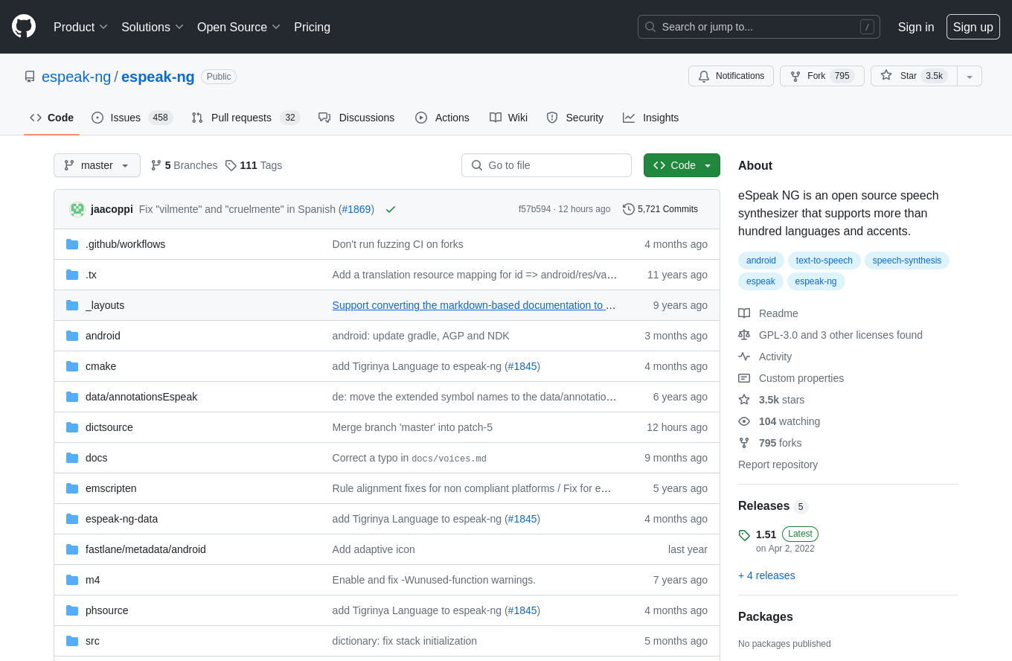1012x661 pixels.
Task: Click the magnifier icon in Go to file
Action: [x=477, y=165]
